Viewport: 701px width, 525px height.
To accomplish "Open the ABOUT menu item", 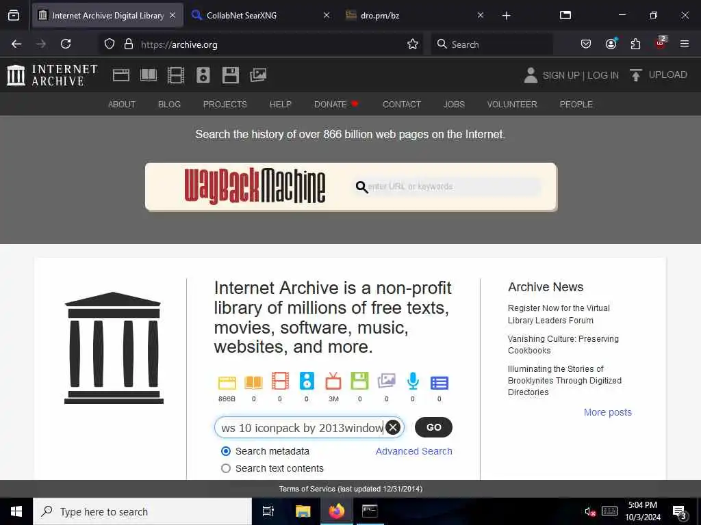I will [122, 105].
